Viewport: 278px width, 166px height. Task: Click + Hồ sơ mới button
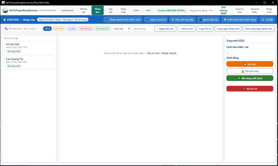186,29
